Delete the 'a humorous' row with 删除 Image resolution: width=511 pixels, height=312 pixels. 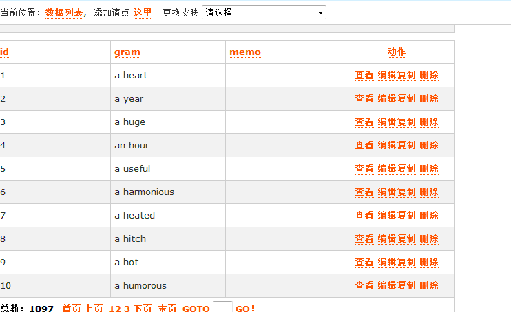click(429, 286)
